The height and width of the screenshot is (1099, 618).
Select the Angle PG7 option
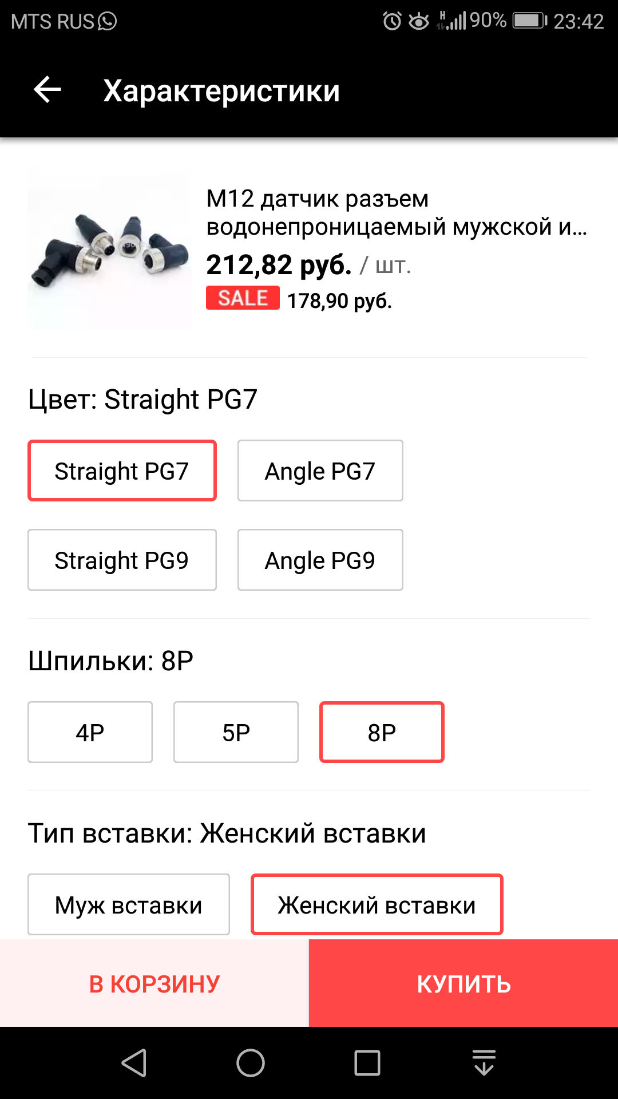click(x=320, y=471)
